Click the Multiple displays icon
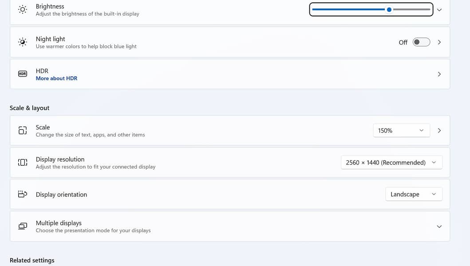Image resolution: width=470 pixels, height=266 pixels. point(23,226)
